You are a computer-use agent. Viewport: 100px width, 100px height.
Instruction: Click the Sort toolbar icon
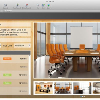[x=43, y=5]
